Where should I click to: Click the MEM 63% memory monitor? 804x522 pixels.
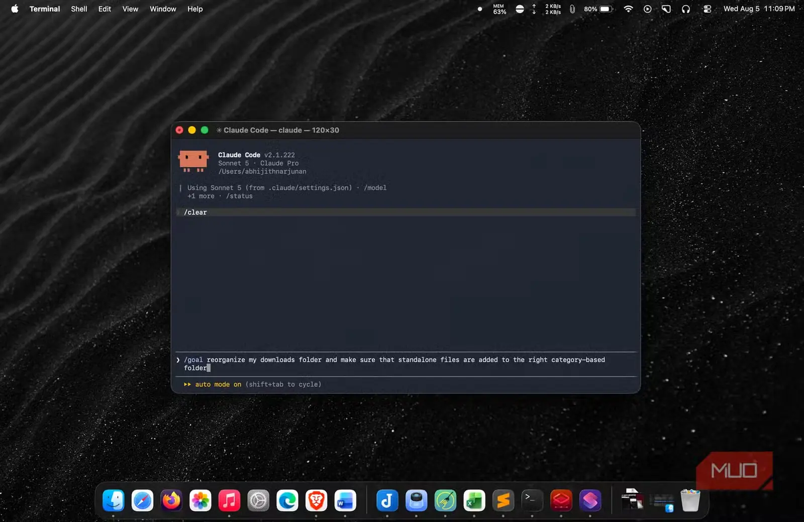499,9
